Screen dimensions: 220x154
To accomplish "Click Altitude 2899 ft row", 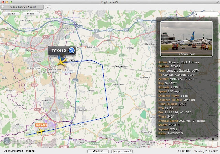I will click(169, 87).
